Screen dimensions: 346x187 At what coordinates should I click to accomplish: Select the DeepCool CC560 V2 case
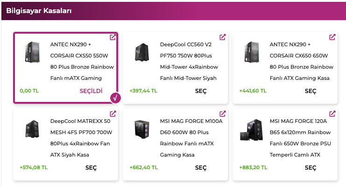tap(201, 91)
